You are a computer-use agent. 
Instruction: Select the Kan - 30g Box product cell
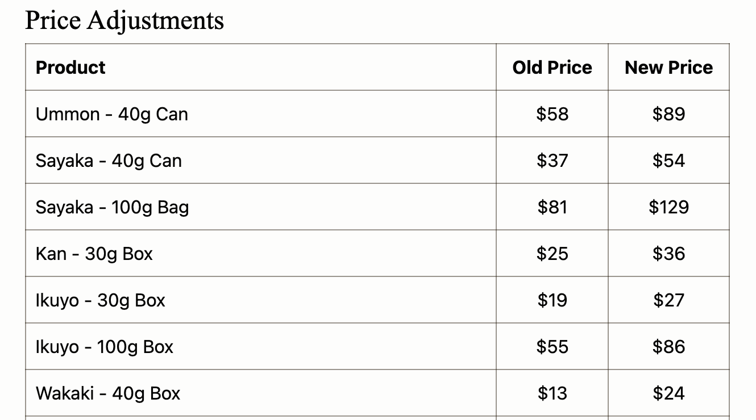point(94,254)
